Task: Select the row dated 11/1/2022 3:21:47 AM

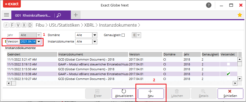Action: (x=122, y=59)
